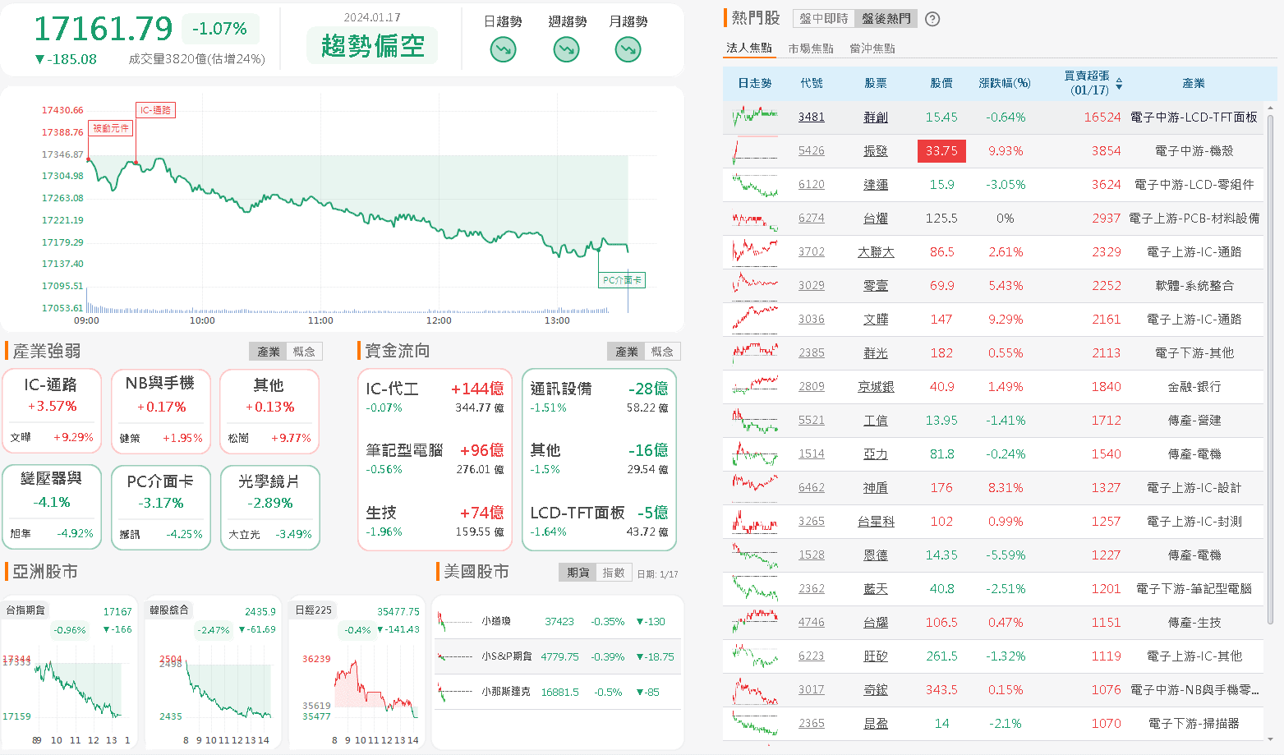The width and height of the screenshot is (1284, 755).
Task: Open the 韓股綜合 mini chart
Action: [212, 673]
